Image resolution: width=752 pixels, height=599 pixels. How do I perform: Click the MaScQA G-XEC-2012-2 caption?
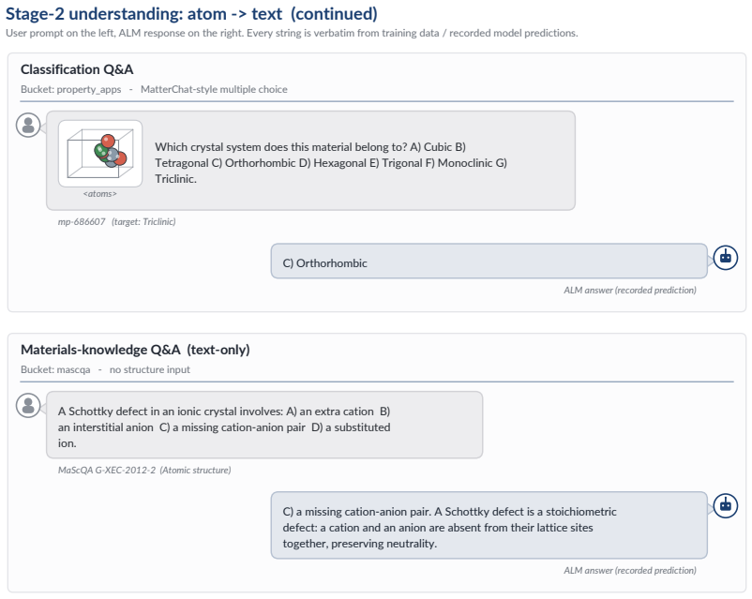point(143,470)
